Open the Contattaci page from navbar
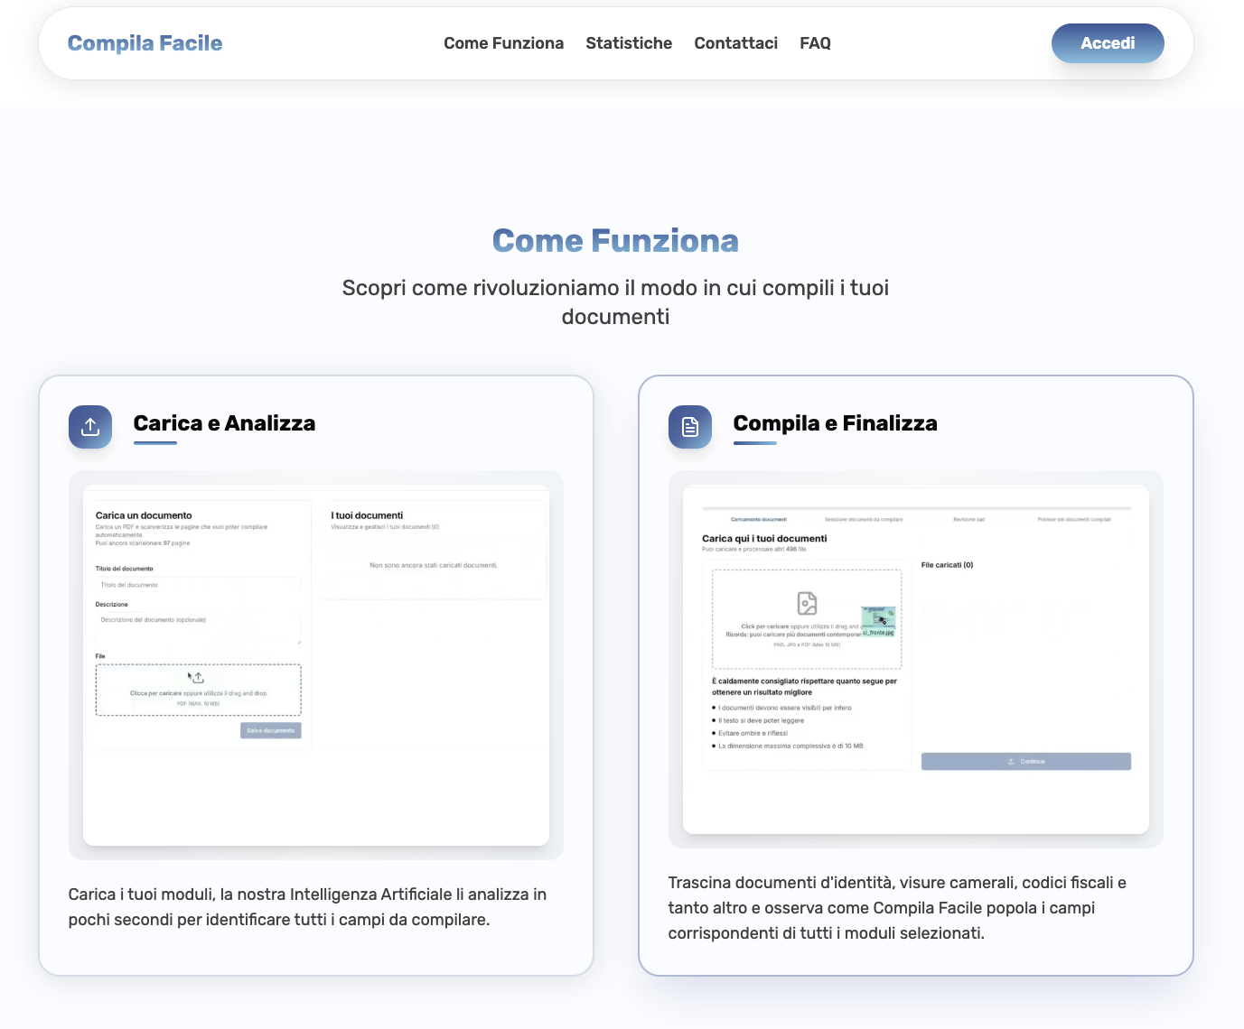Image resolution: width=1244 pixels, height=1029 pixels. coord(735,43)
